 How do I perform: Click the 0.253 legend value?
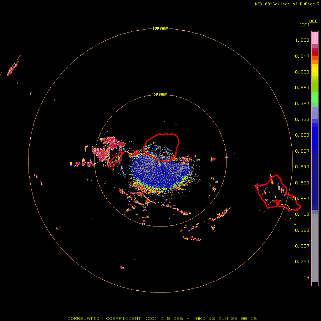[x=302, y=262]
